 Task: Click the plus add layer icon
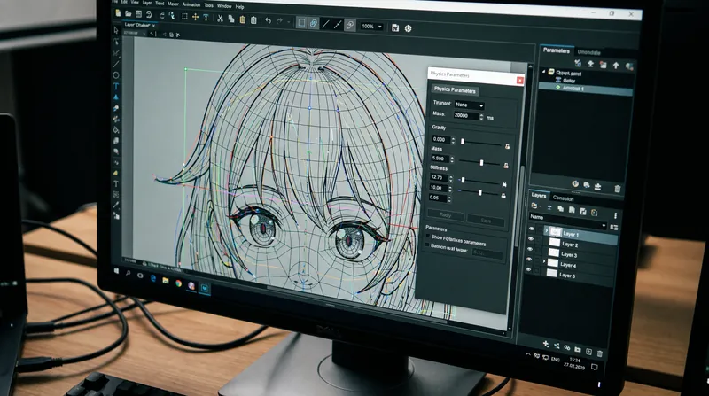coord(546,344)
